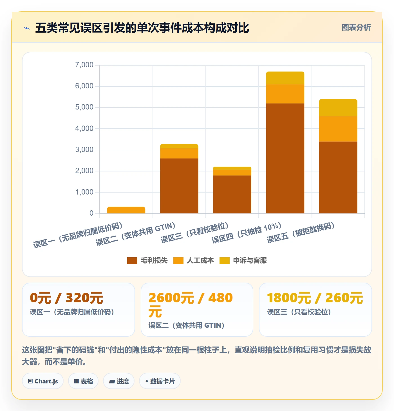The height and width of the screenshot is (411, 394).
Task: Select the yellow 申诉与客服 segment of 误区五 bar
Action: pyautogui.click(x=338, y=108)
